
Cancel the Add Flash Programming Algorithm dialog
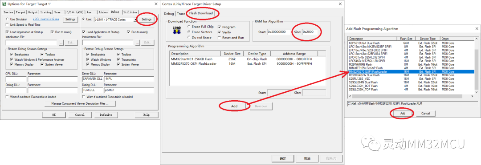point(425,114)
